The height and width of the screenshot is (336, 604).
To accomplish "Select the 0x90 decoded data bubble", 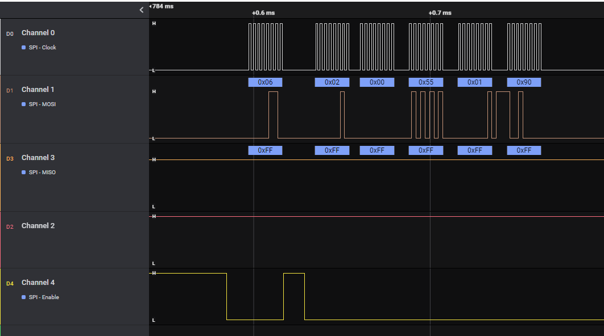I will [524, 82].
